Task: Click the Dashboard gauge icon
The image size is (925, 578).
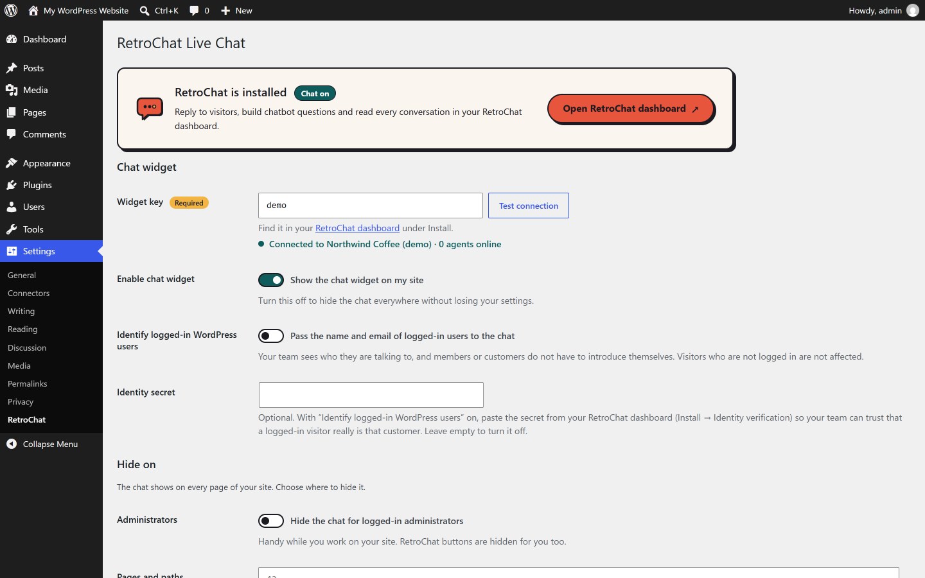Action: (x=12, y=39)
